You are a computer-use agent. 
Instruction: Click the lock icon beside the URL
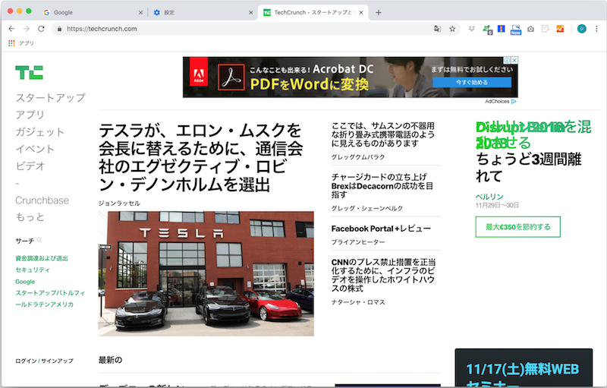(59, 29)
